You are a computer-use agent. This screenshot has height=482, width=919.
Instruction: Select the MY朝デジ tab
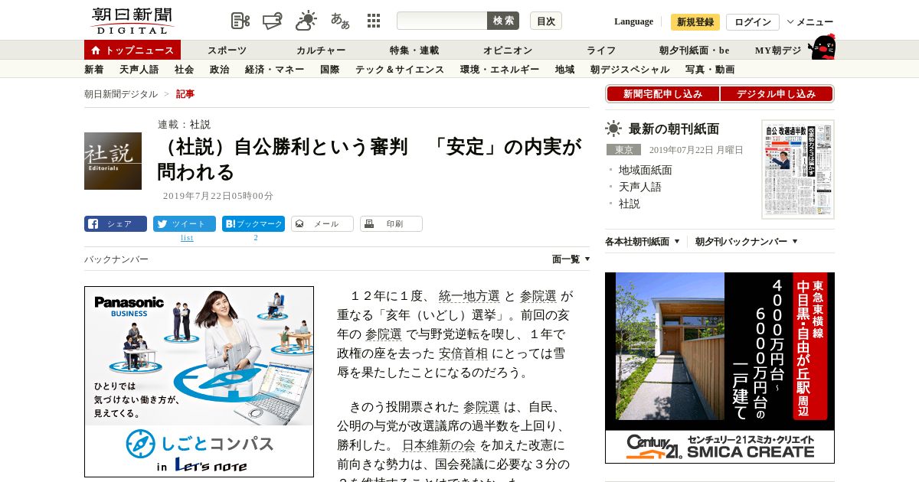(x=778, y=50)
